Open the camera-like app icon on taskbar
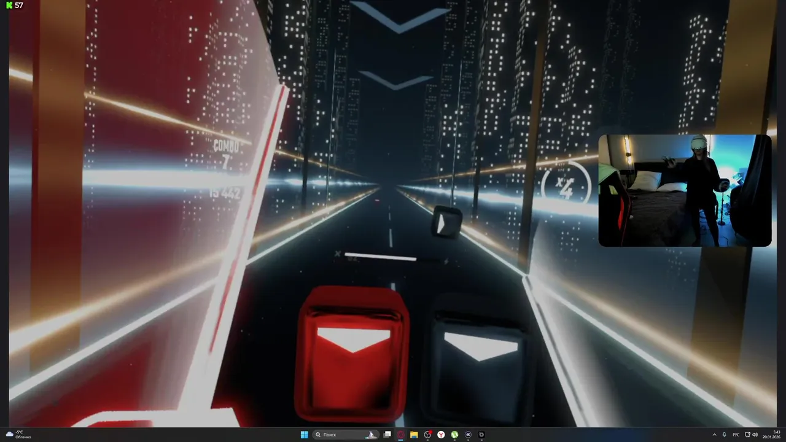Image resolution: width=786 pixels, height=442 pixels. pyautogui.click(x=481, y=435)
